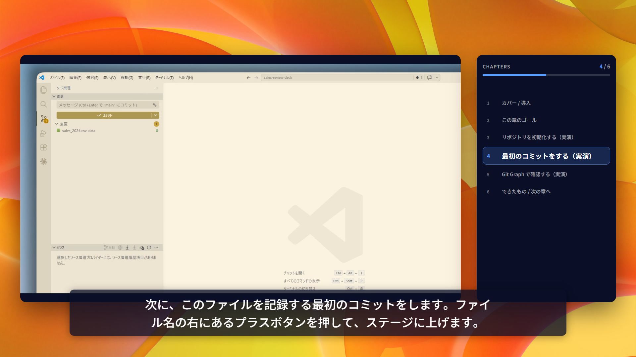
Task: Click the go forward arrow in title bar
Action: pyautogui.click(x=256, y=78)
